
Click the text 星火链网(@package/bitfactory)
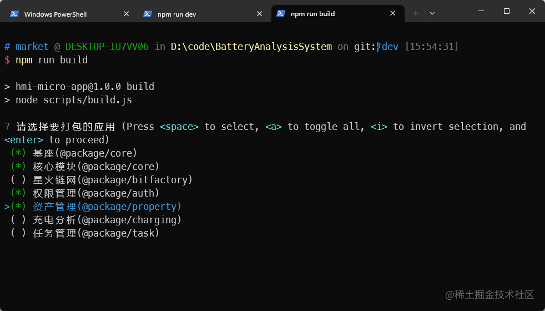pos(113,180)
